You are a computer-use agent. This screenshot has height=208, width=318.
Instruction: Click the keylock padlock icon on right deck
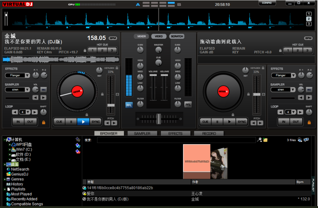pyautogui.click(x=263, y=68)
